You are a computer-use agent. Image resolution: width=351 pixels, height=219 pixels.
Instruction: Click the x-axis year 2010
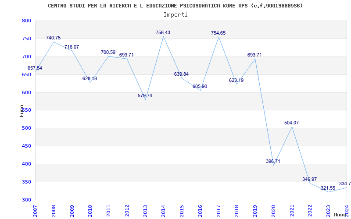[90, 211]
